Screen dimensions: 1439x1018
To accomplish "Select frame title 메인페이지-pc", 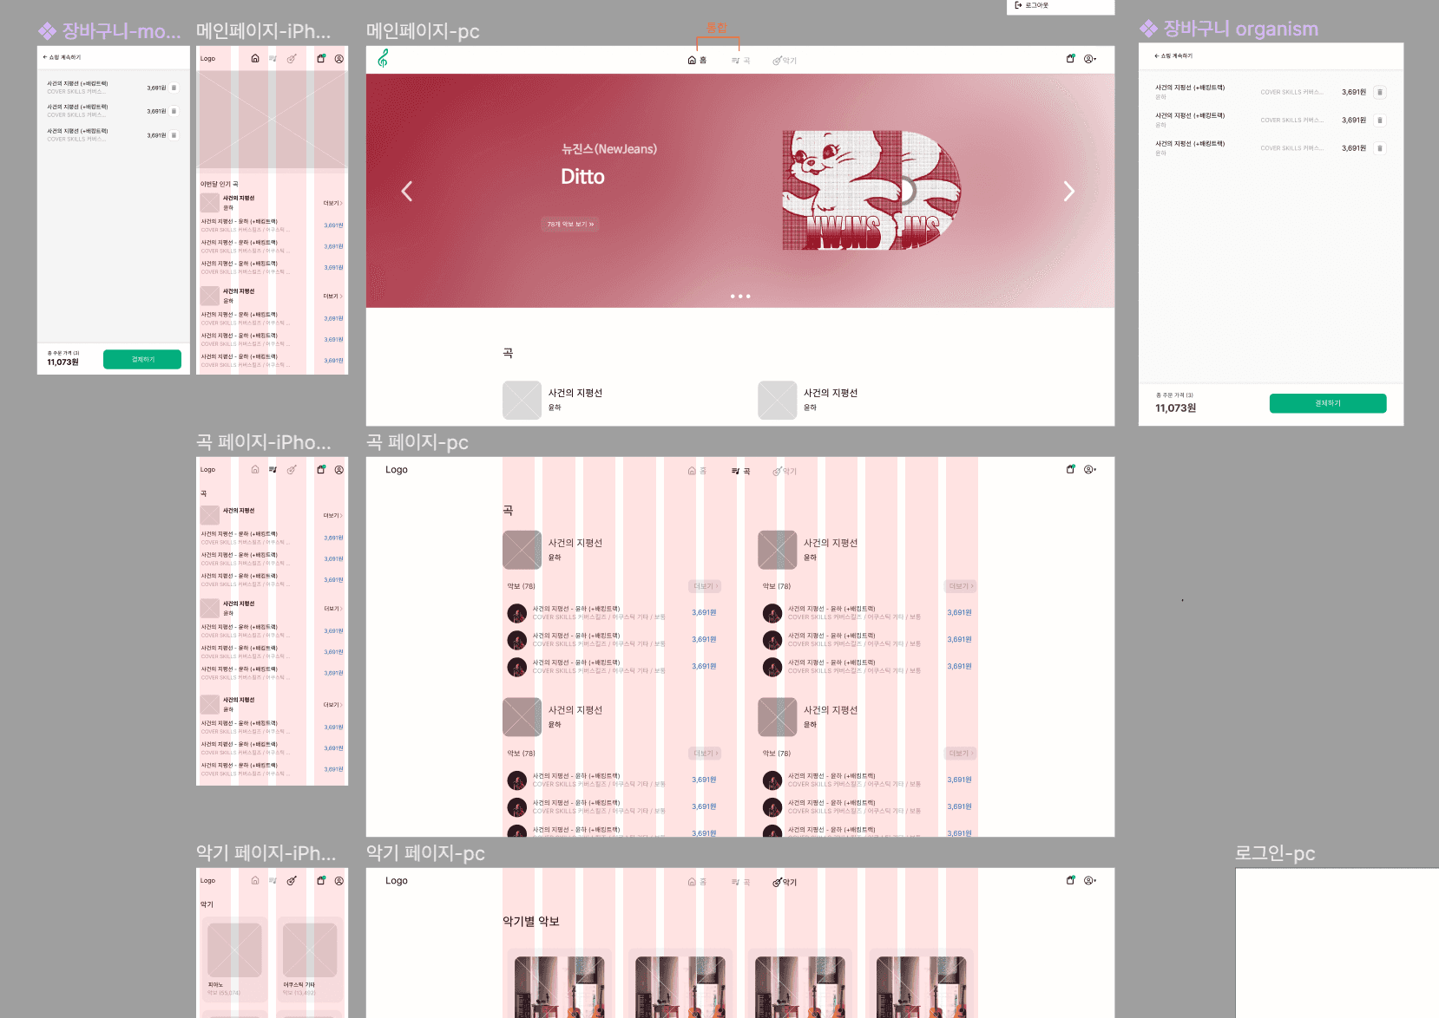I will (423, 31).
